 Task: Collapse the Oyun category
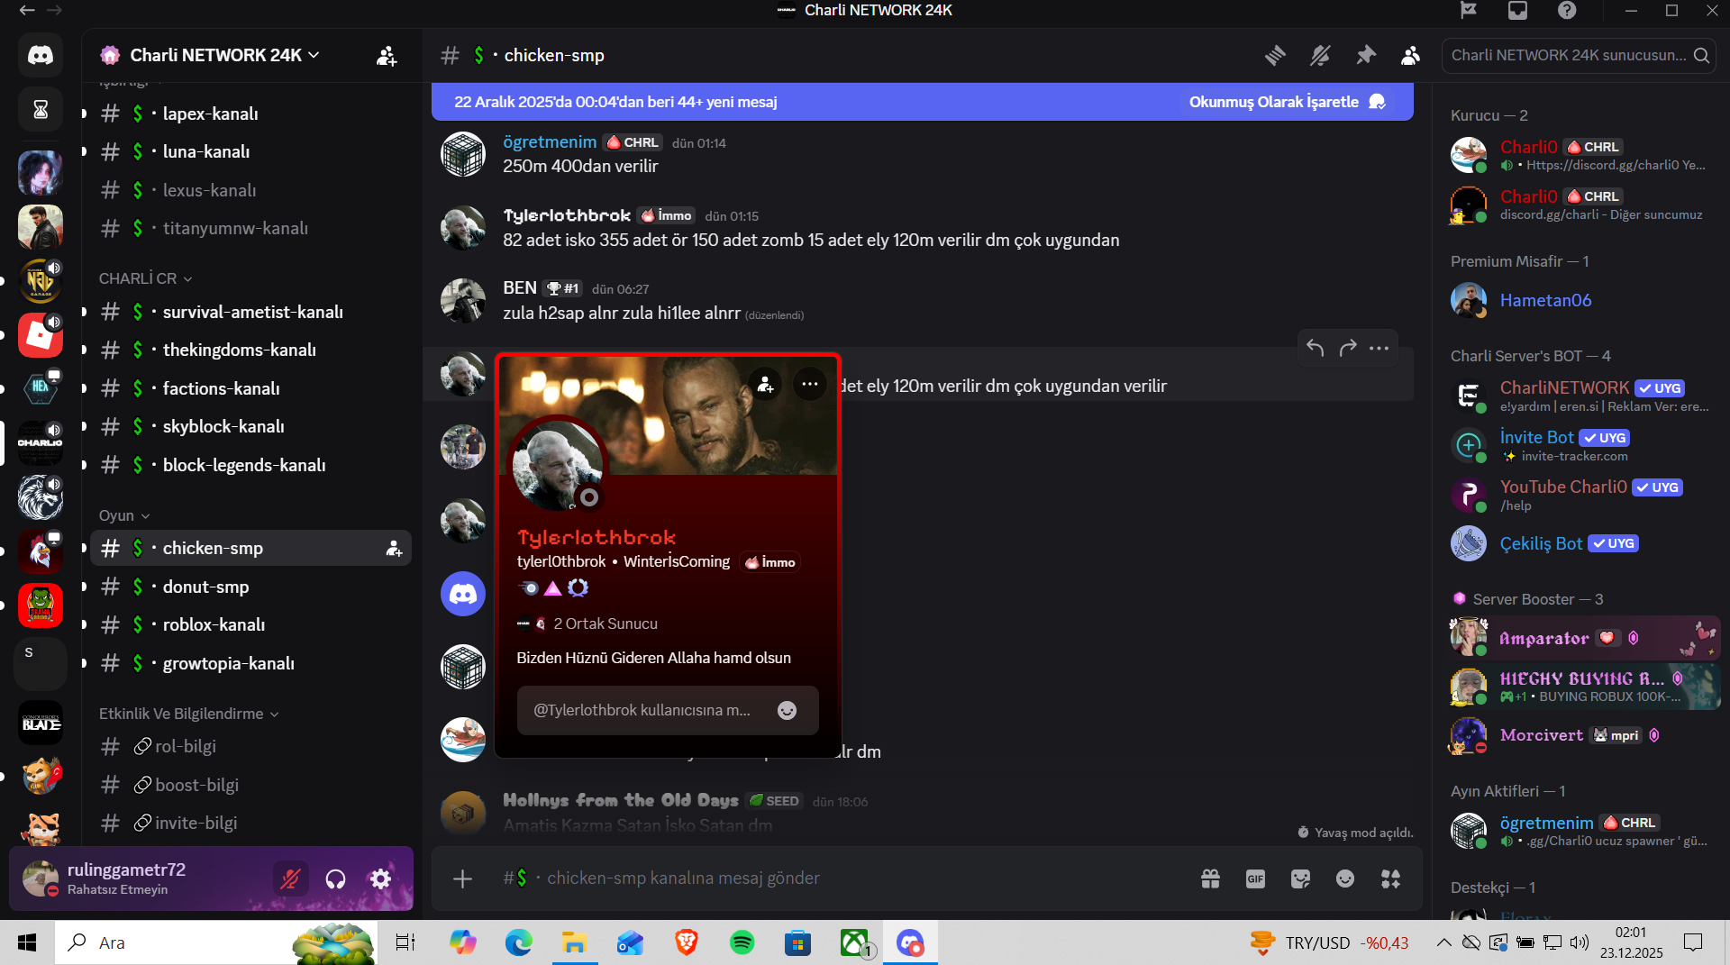point(124,515)
